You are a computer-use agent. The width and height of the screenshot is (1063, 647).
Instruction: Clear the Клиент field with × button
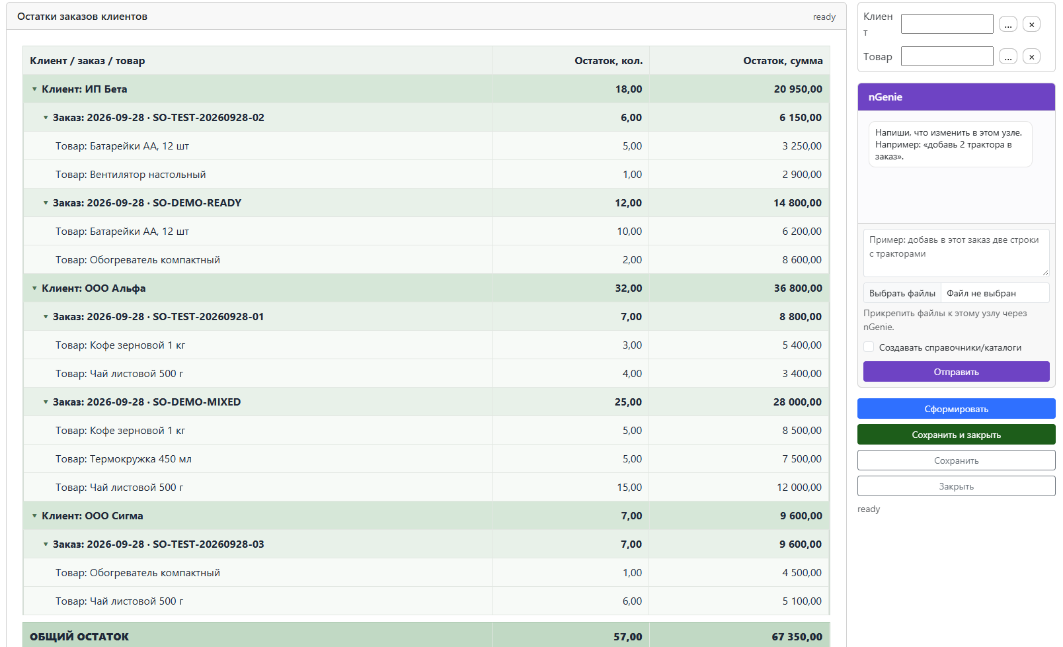click(x=1031, y=24)
